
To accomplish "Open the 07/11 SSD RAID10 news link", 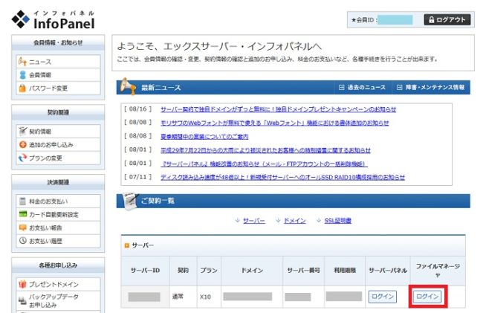I will [x=282, y=177].
